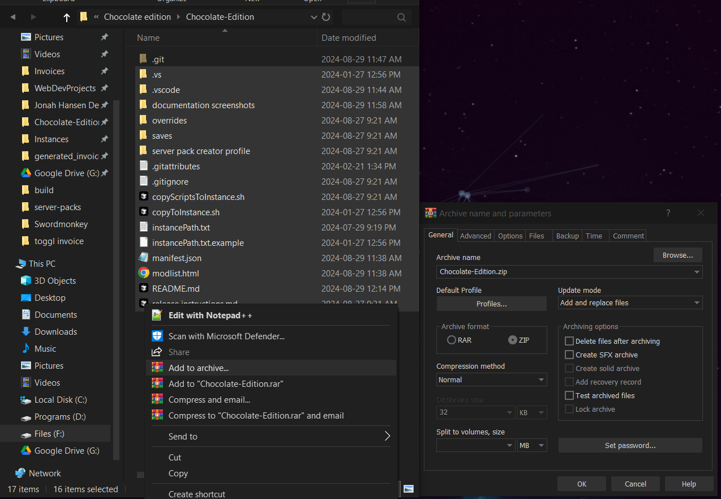The image size is (721, 499).
Task: Click the Chrome icon for modlist.html
Action: pyautogui.click(x=143, y=273)
